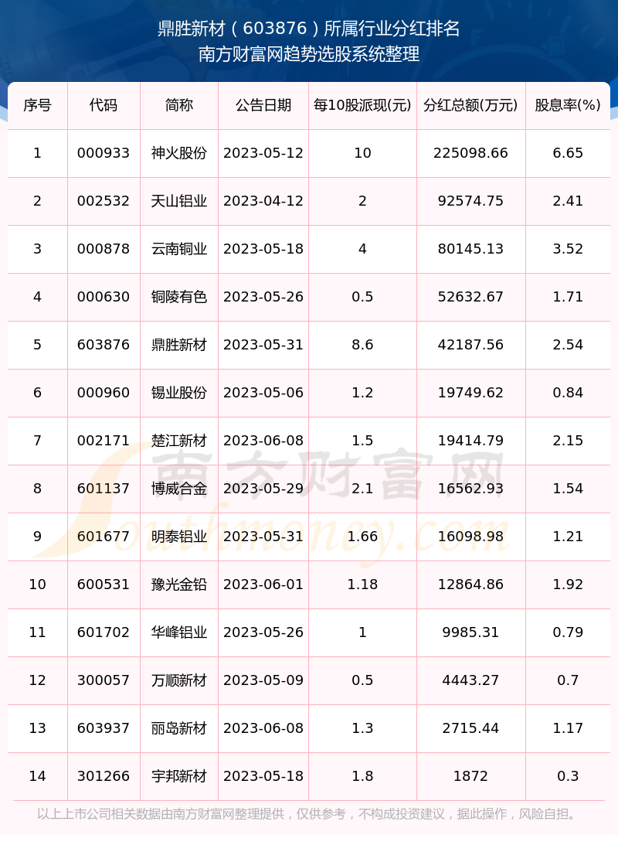
Task: Click dividend yield 3.52
Action: 568,249
